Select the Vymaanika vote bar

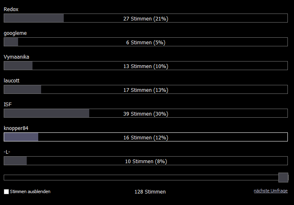(x=146, y=66)
